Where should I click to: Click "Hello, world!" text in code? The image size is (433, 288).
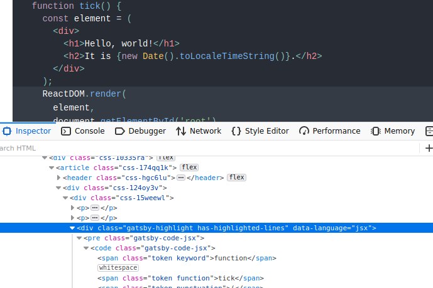[119, 43]
